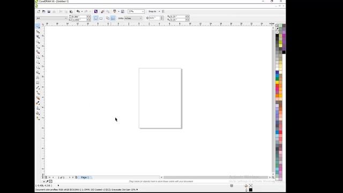This screenshot has height=193, width=343.
Task: Click the duplicate distance X field
Action: point(178,17)
